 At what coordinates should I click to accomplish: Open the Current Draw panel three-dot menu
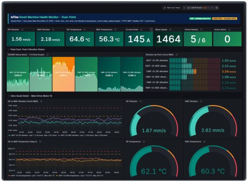point(151,30)
